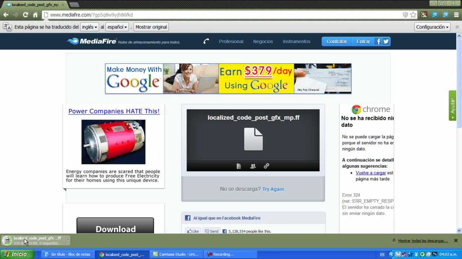Click the page scrollbar down arrow
The image size is (462, 259).
[x=459, y=231]
